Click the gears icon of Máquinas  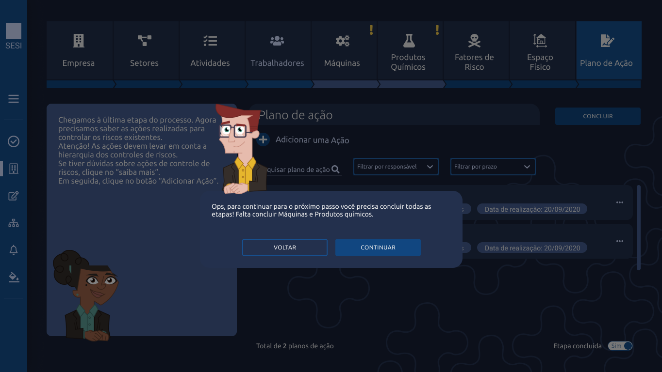342,41
